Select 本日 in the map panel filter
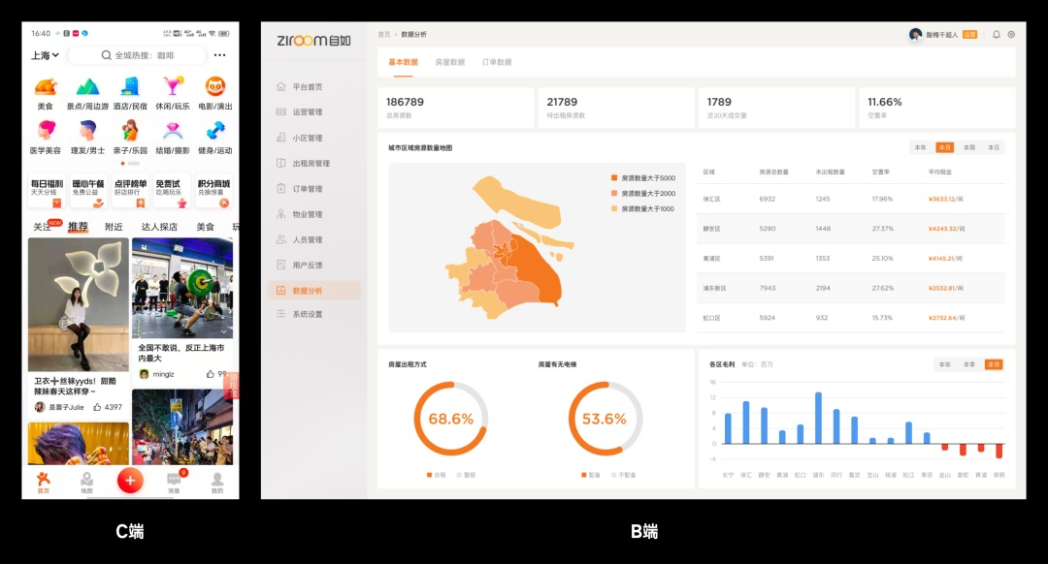The height and width of the screenshot is (564, 1048). tap(994, 147)
